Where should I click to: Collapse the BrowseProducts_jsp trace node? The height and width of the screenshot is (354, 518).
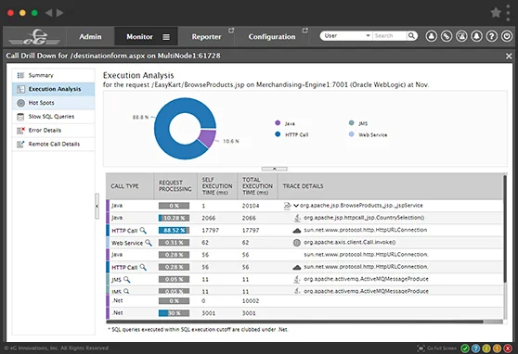296,206
